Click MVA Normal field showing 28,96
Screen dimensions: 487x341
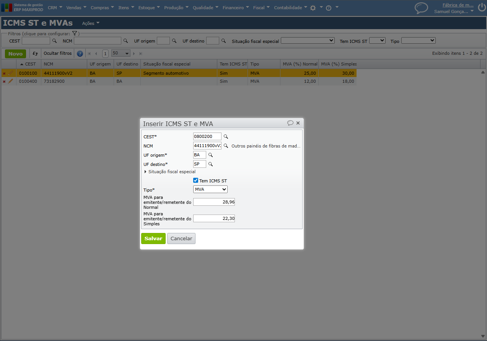point(214,202)
